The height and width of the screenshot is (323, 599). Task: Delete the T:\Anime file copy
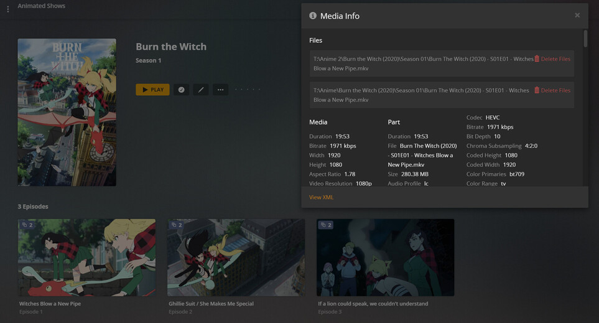pos(552,90)
